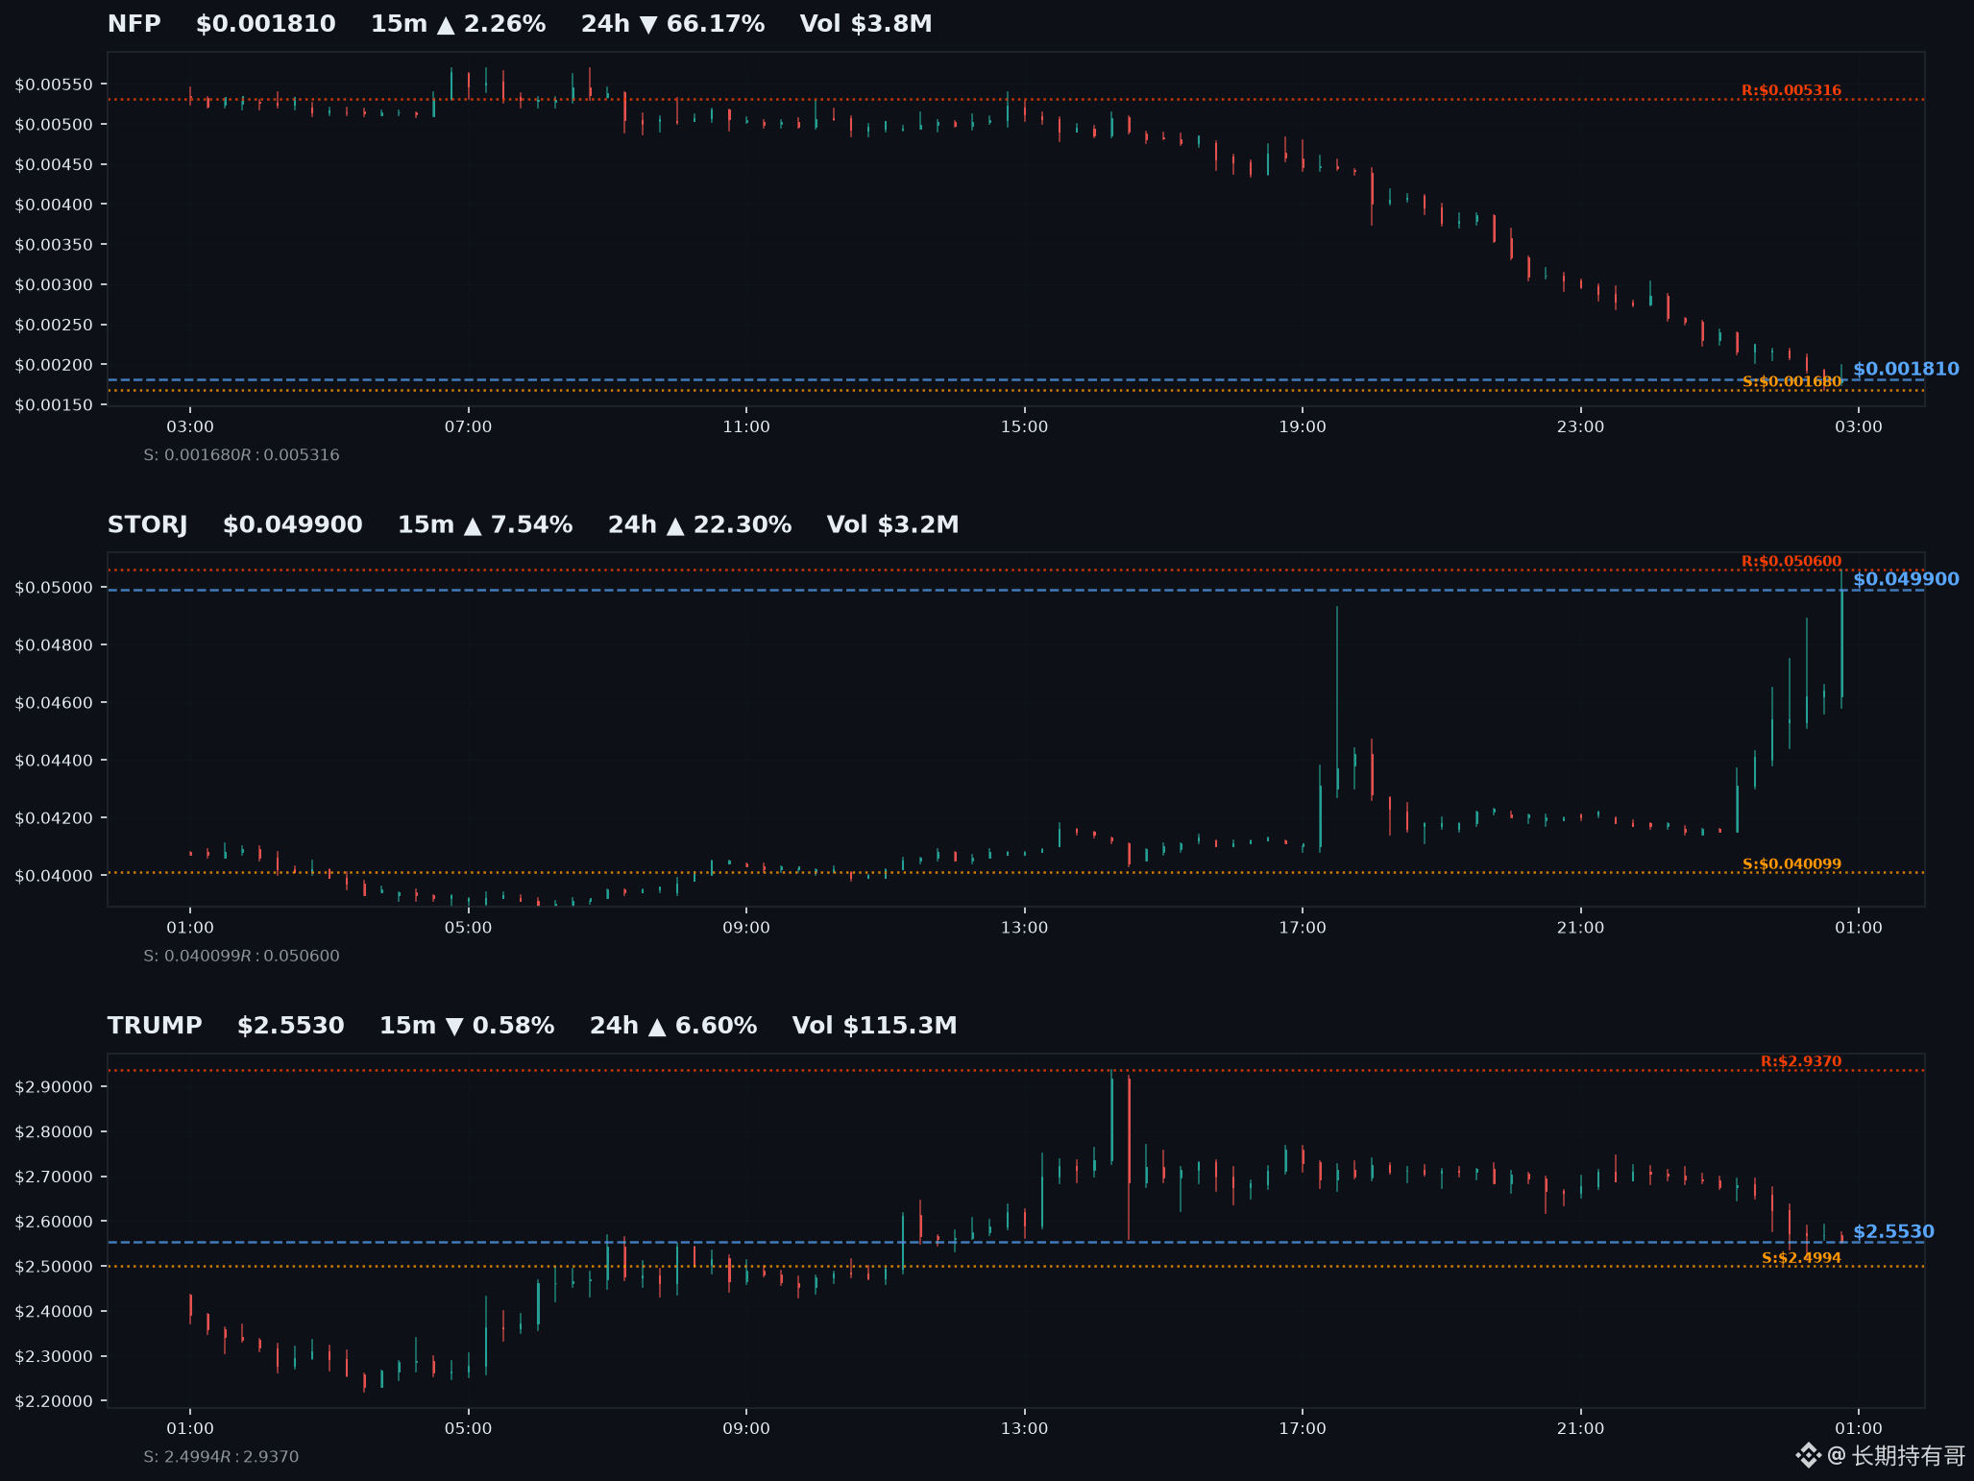This screenshot has width=1974, height=1481.
Task: Click TRUMP footer S: 2.4994 R: 2.9370
Action: click(x=221, y=1457)
